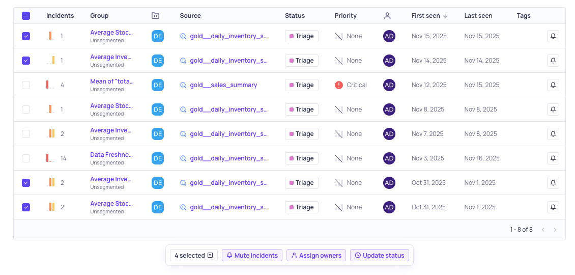Open Triage status on Oct 31 Average Stoc row
575x275 pixels.
[x=301, y=207]
